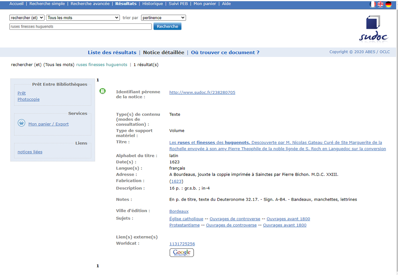Open 'Ouvrages de controverse' link after Église catholique
Screen dimensions: 398x275
click(x=235, y=219)
